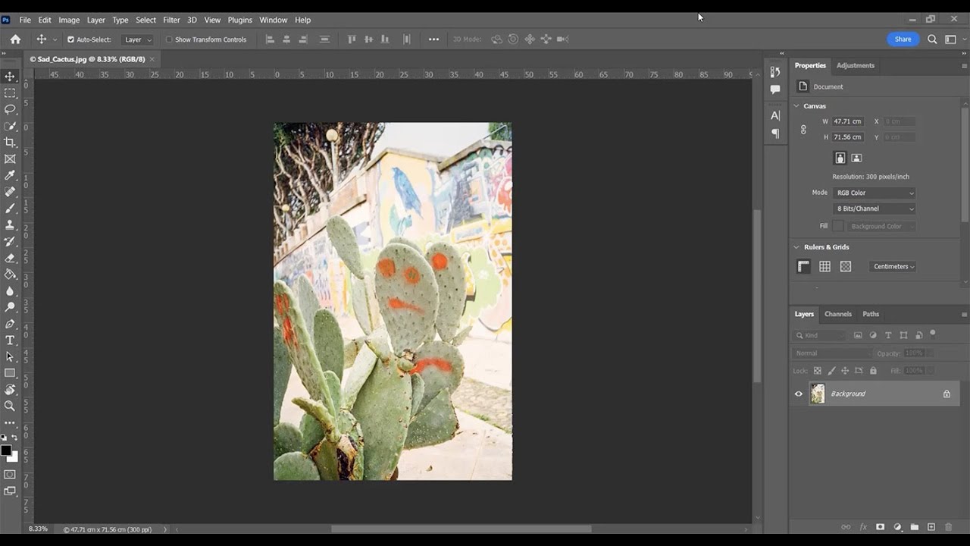970x546 pixels.
Task: Select the Hand tool
Action: [10, 390]
